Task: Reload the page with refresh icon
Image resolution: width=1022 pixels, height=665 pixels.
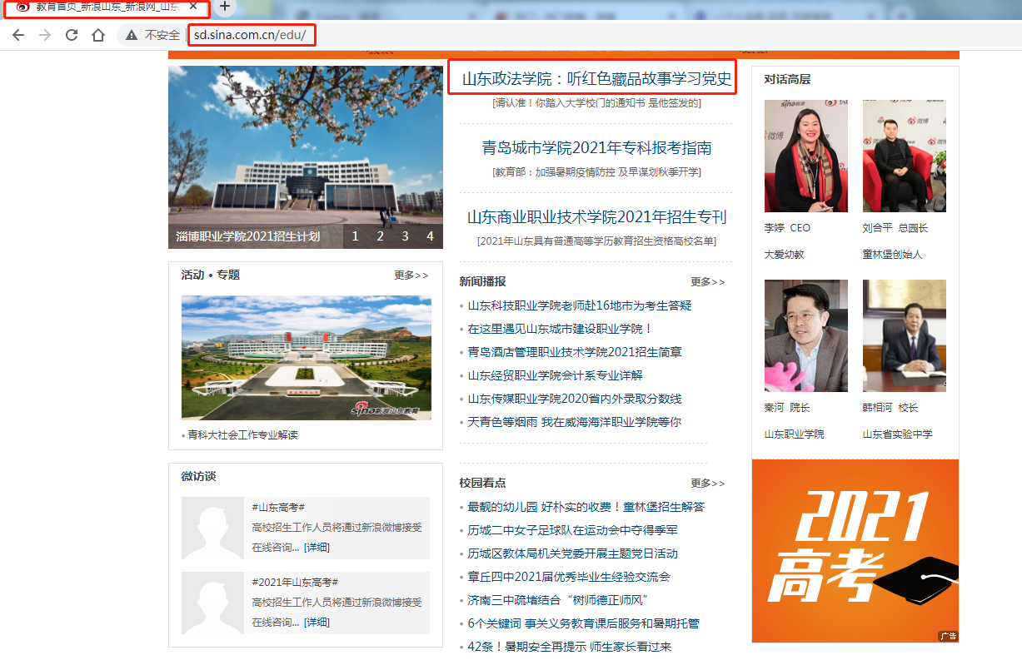Action: (72, 35)
